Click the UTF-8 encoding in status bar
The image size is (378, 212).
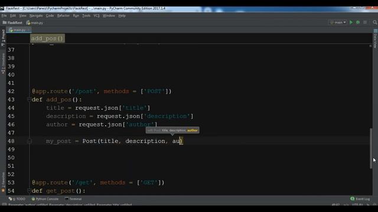[x=357, y=205]
